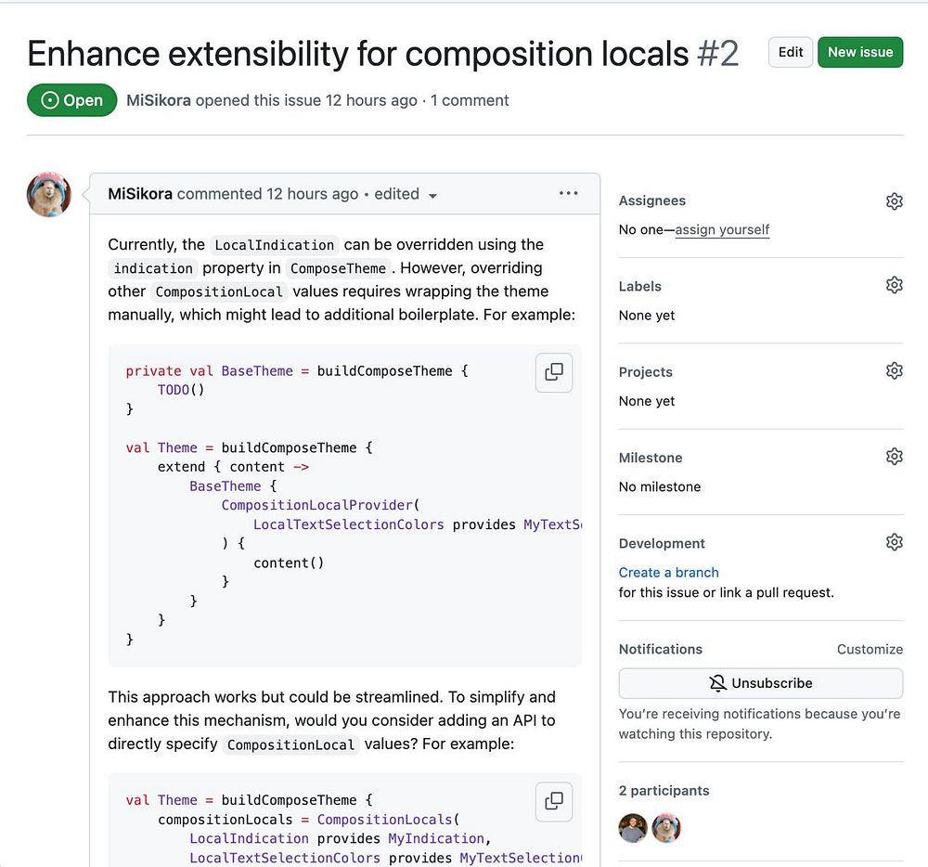Click the ComposeTheme inline code
The width and height of the screenshot is (928, 867).
[x=338, y=268]
